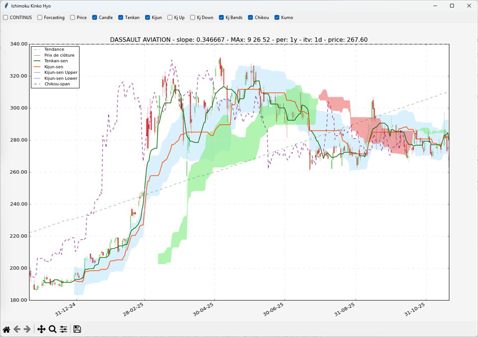Click the Save figure floppy icon

[77, 329]
